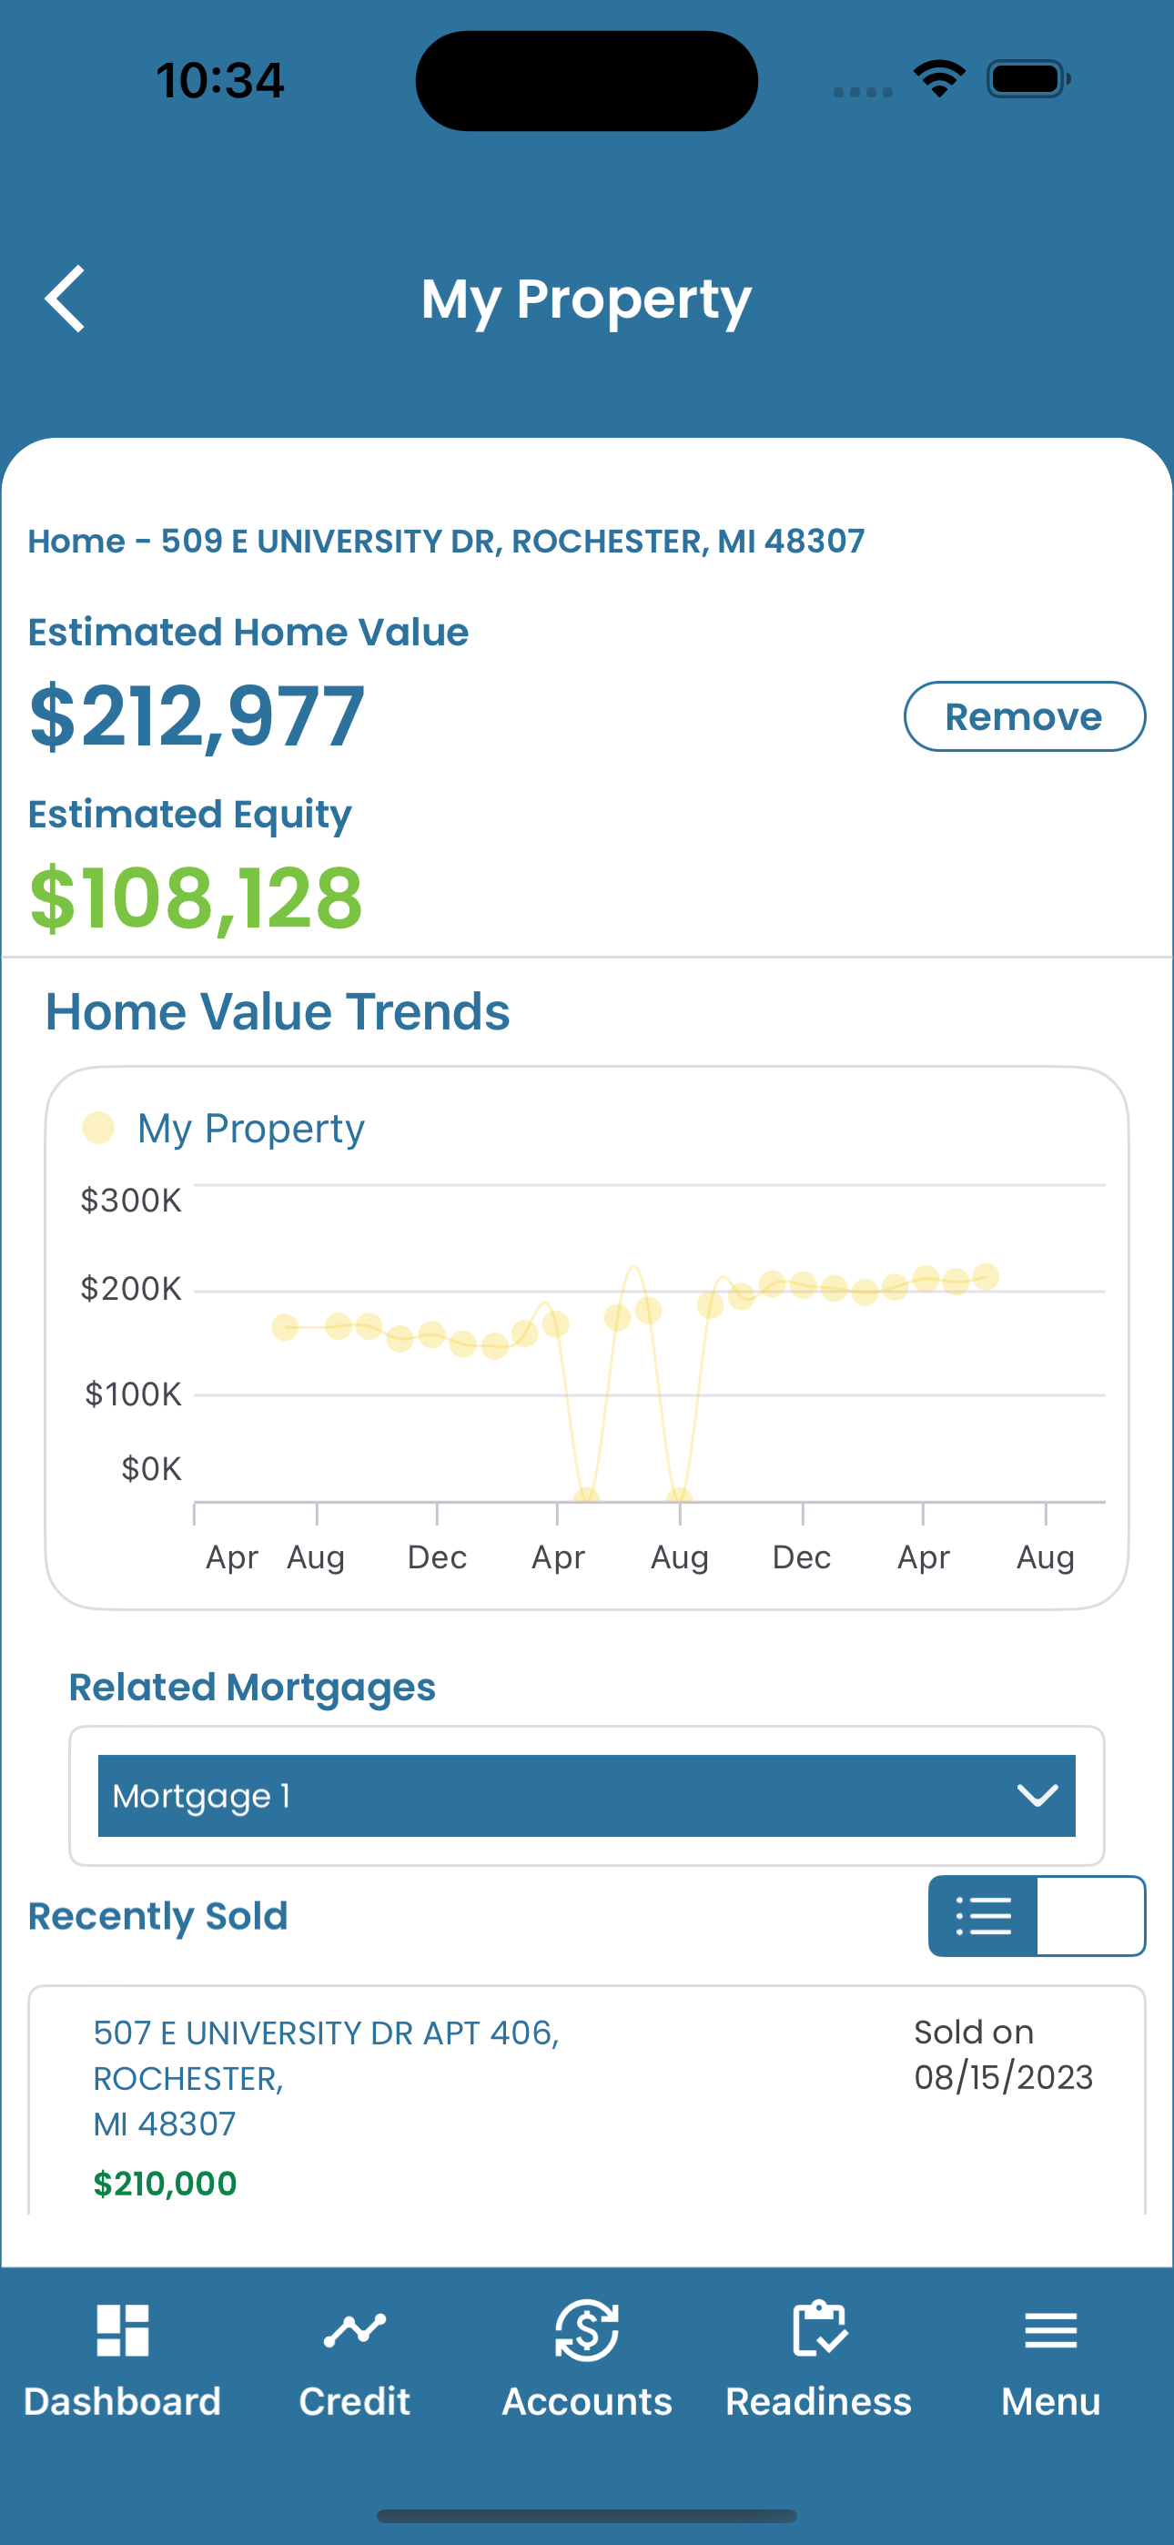Toggle My Property series in chart legend
This screenshot has height=2545, width=1174.
click(223, 1127)
